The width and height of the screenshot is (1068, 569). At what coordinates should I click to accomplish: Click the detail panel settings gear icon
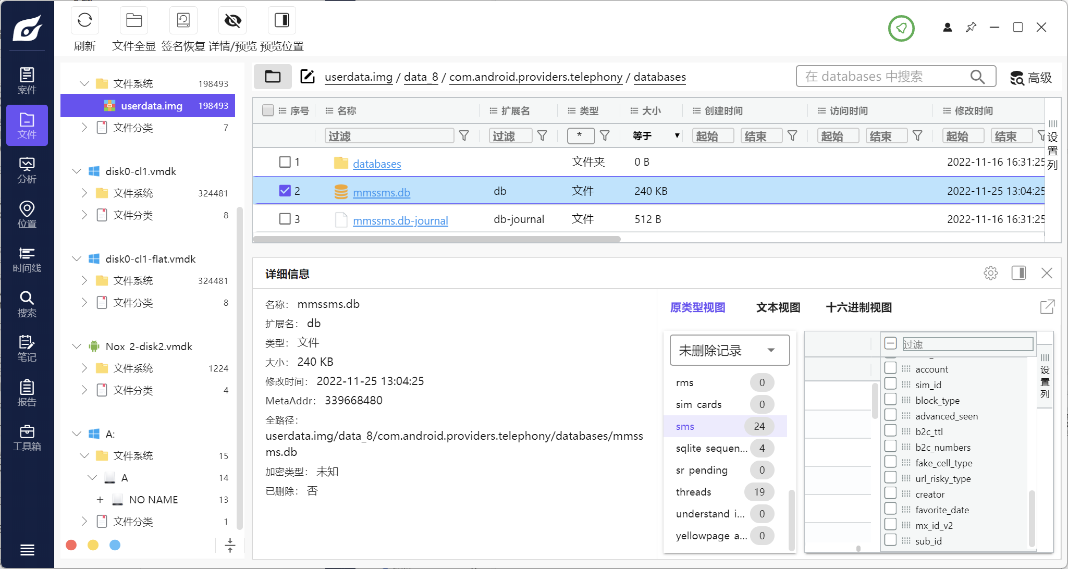pyautogui.click(x=990, y=273)
